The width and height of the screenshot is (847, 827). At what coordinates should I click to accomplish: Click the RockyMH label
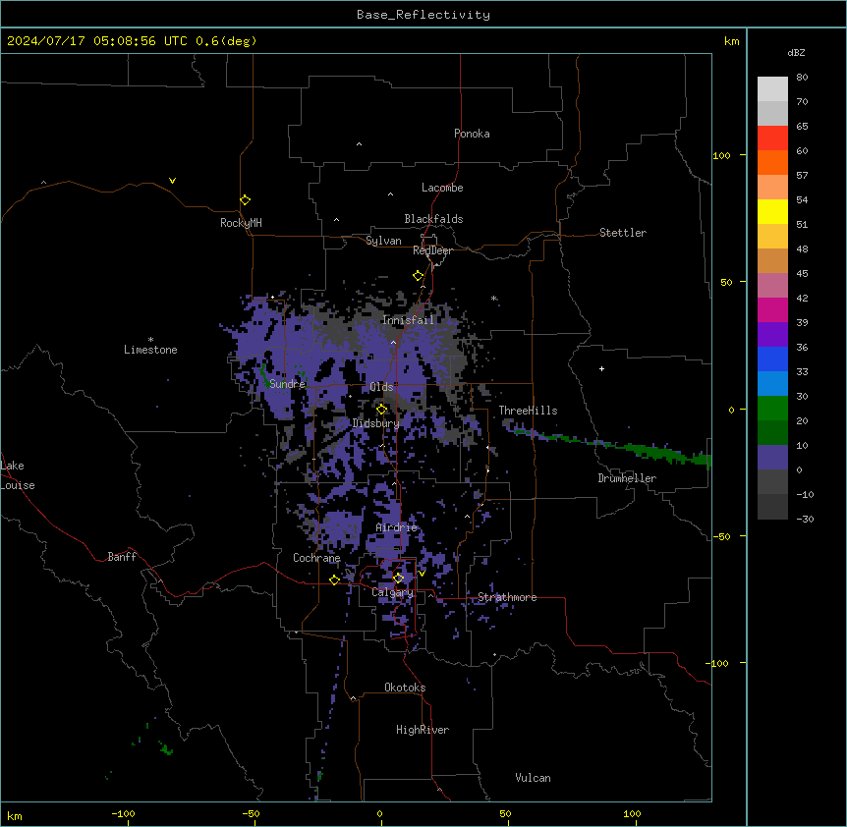241,223
